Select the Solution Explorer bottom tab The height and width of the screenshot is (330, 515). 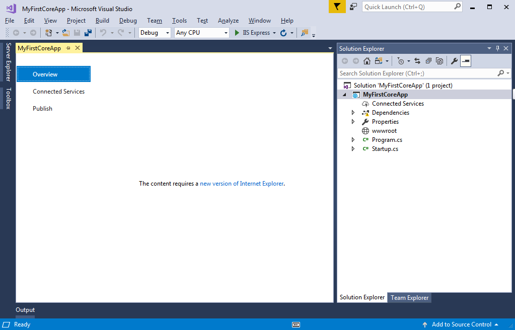(362, 297)
